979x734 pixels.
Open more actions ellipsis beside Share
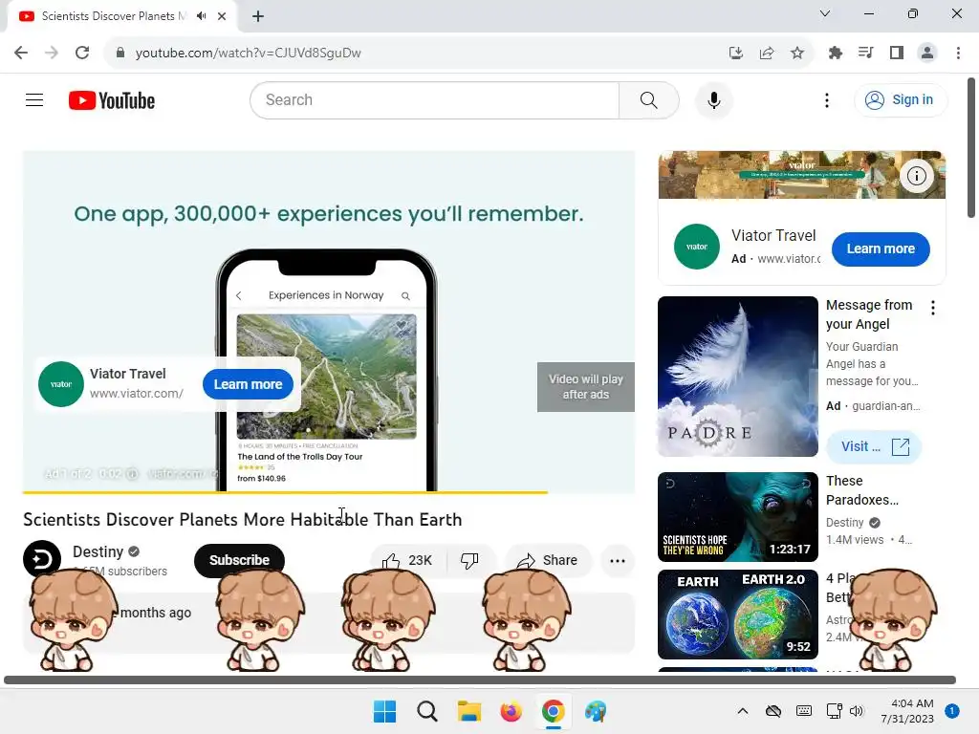tap(618, 560)
